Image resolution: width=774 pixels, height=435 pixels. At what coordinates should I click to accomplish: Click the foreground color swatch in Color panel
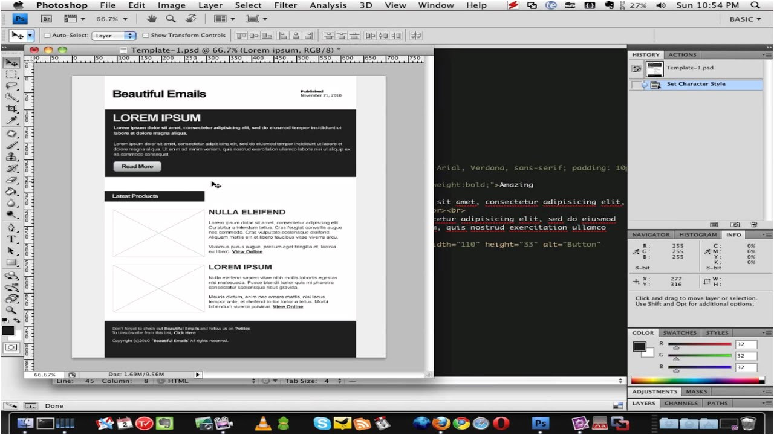pos(639,346)
